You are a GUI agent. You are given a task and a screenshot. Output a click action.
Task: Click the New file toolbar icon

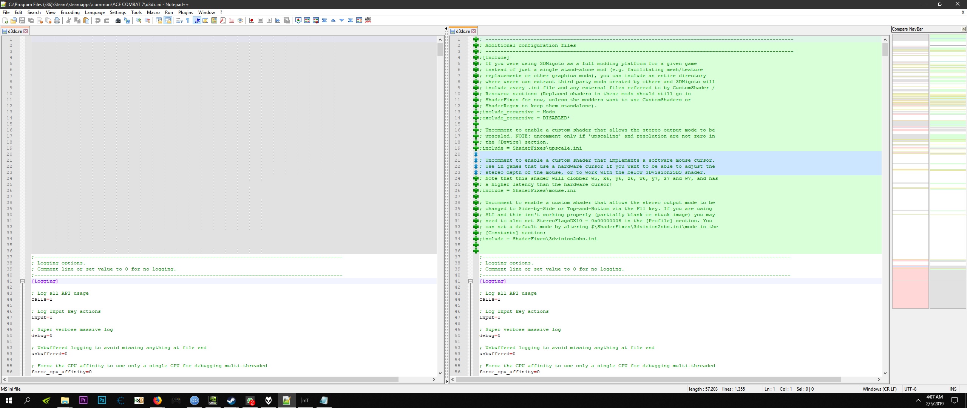(5, 20)
